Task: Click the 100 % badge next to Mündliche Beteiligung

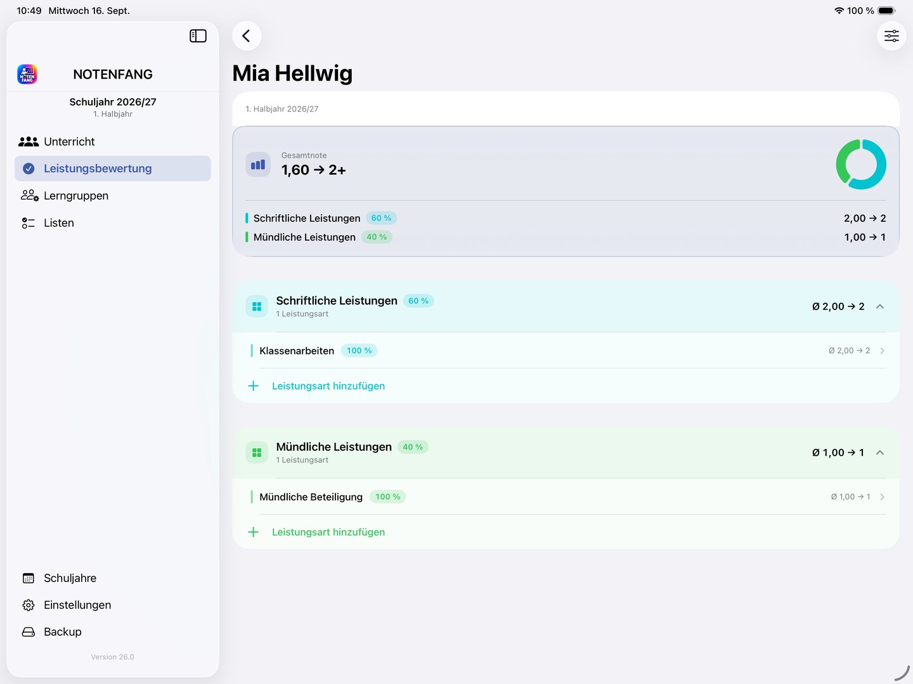Action: 388,497
